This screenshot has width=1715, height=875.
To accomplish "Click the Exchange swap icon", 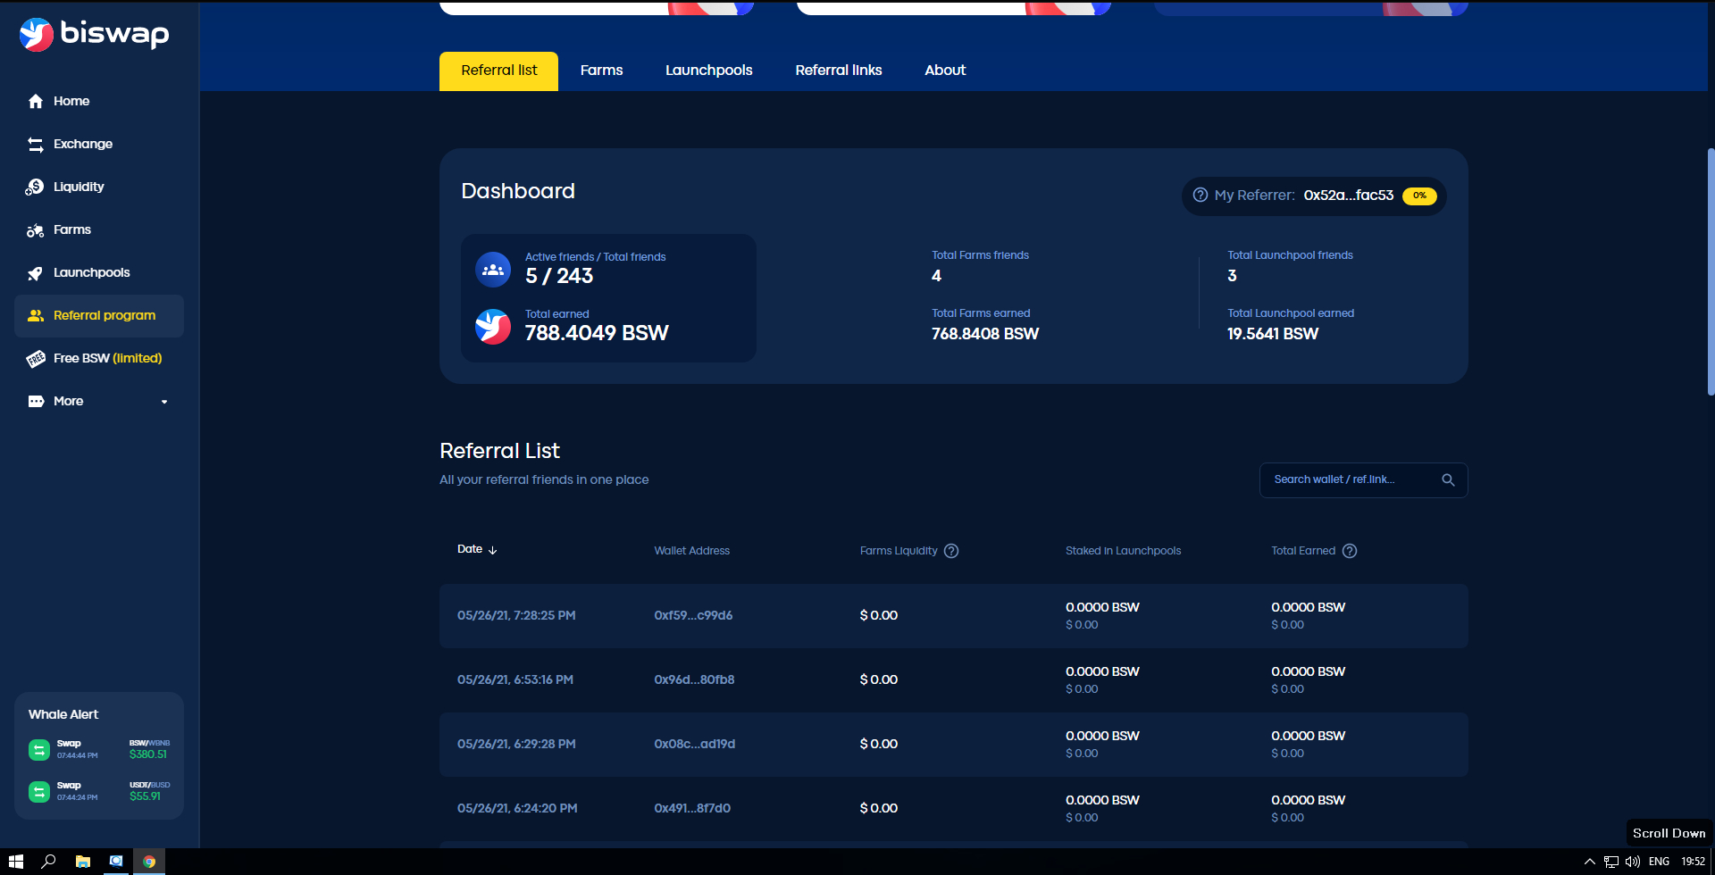I will [36, 145].
